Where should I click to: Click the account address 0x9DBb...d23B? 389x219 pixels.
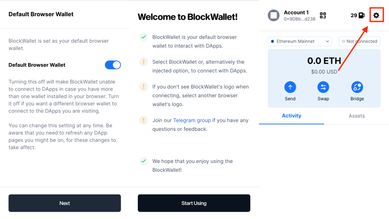[299, 19]
